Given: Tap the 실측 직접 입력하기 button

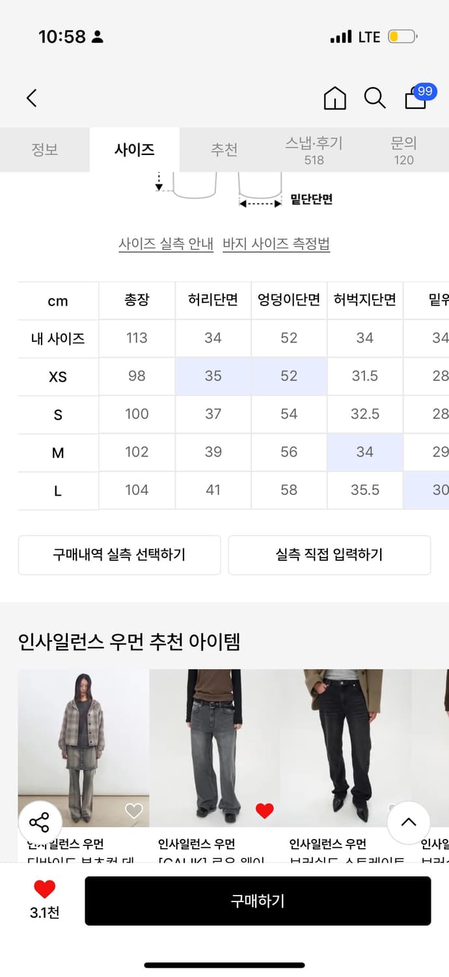Looking at the screenshot, I should tap(329, 555).
